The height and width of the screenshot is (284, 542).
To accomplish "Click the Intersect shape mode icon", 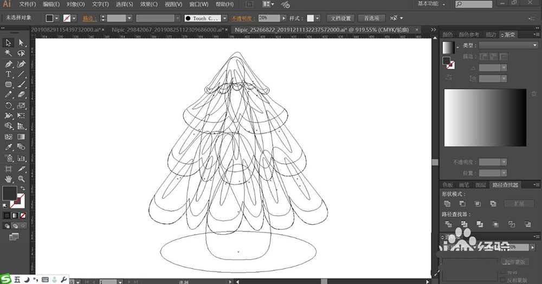I will [478, 203].
